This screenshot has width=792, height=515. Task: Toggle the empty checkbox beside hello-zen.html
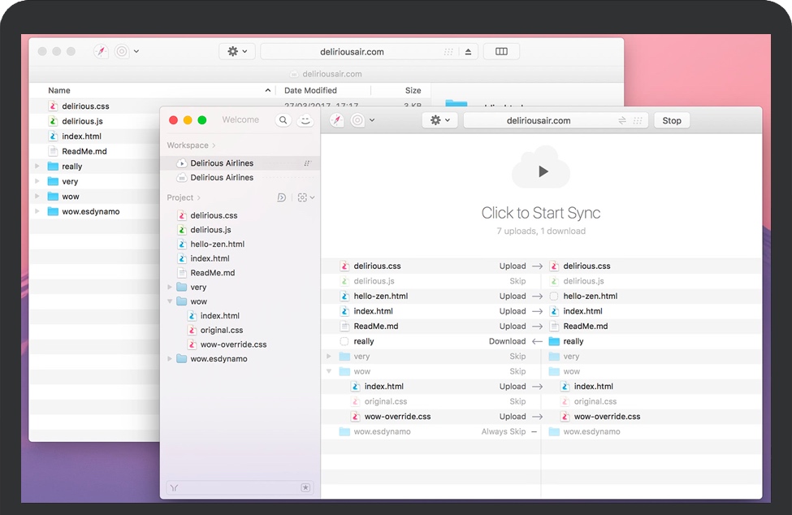point(554,296)
